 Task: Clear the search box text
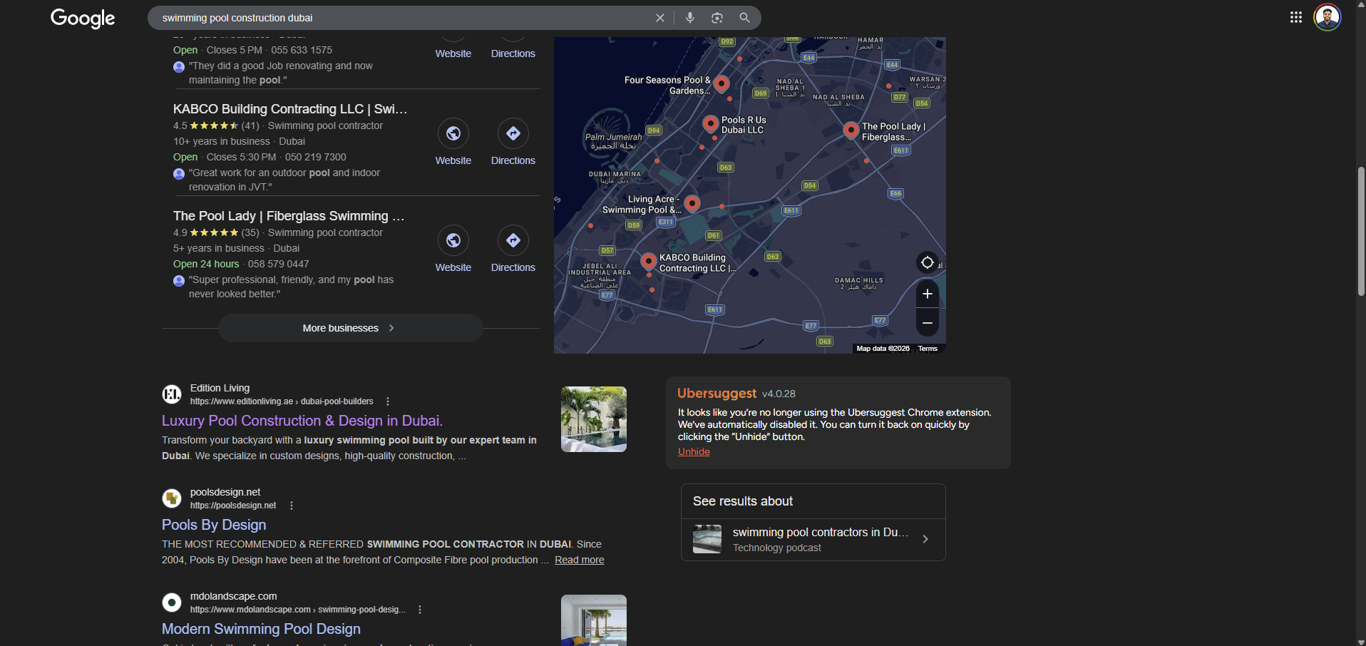[x=660, y=18]
